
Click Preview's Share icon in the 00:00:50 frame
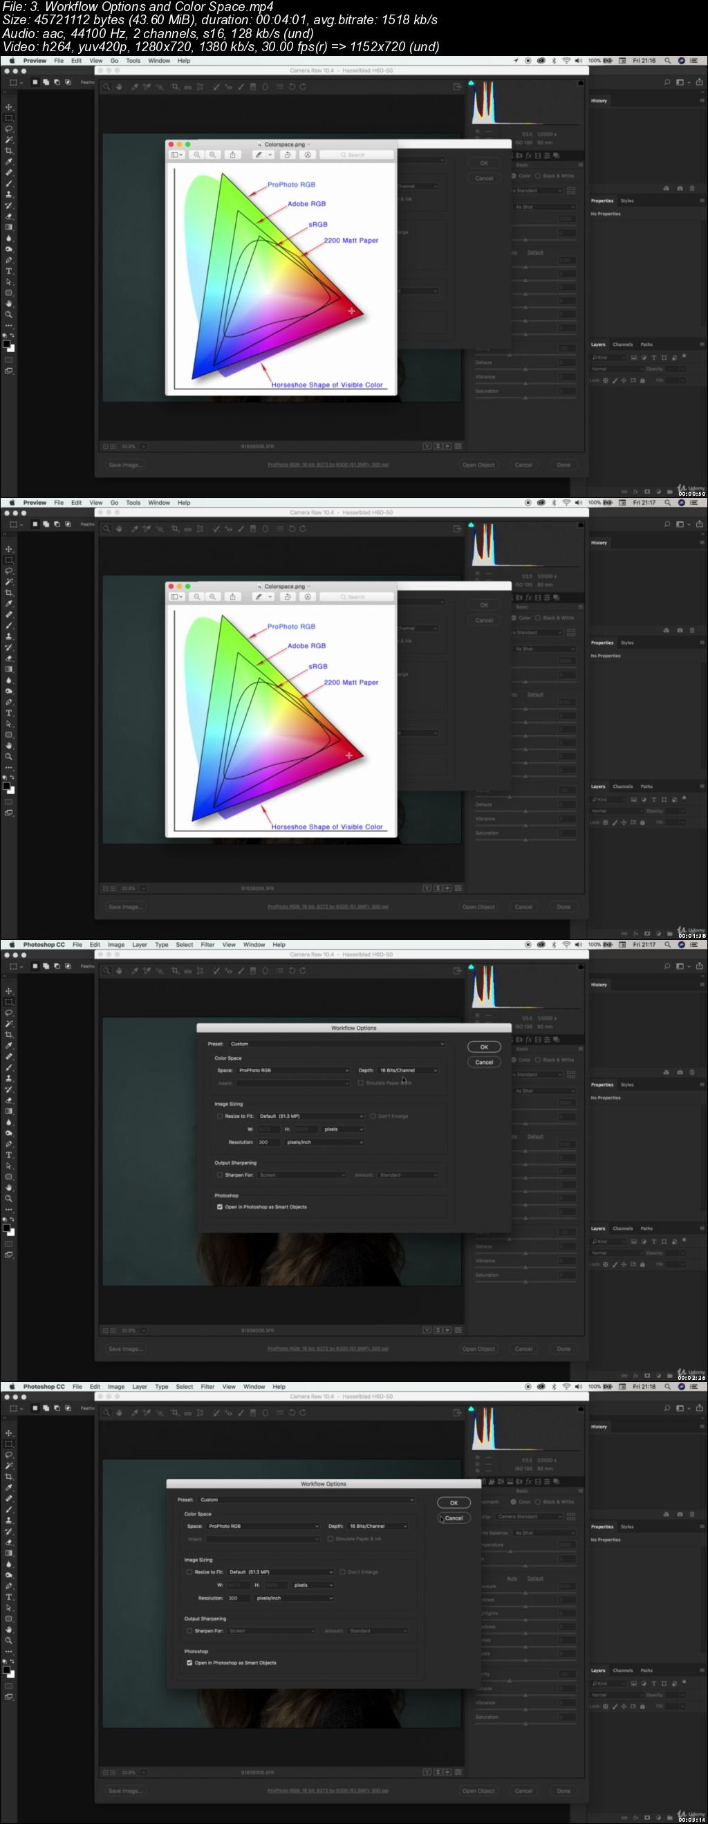[232, 154]
